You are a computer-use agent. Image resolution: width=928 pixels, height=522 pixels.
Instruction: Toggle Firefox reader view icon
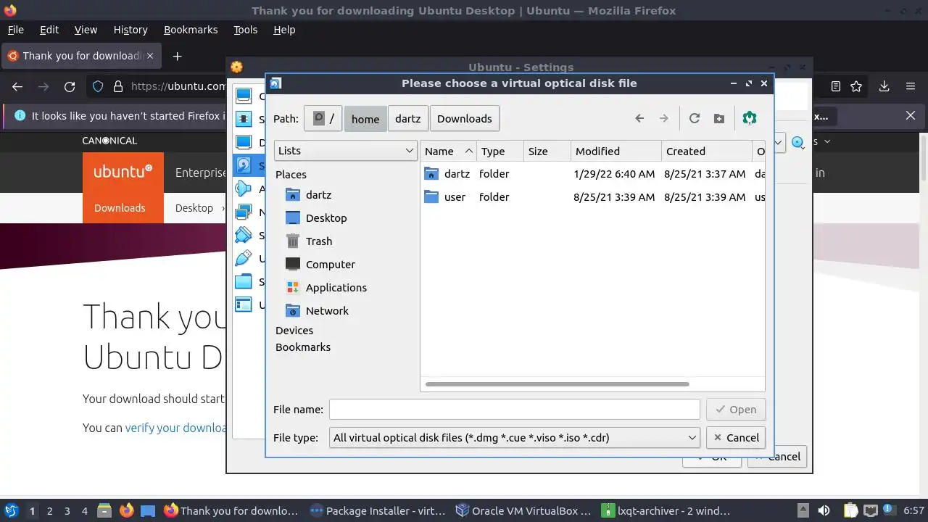click(836, 86)
